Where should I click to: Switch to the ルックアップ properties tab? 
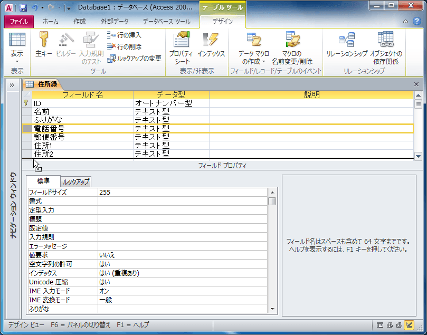tap(75, 181)
